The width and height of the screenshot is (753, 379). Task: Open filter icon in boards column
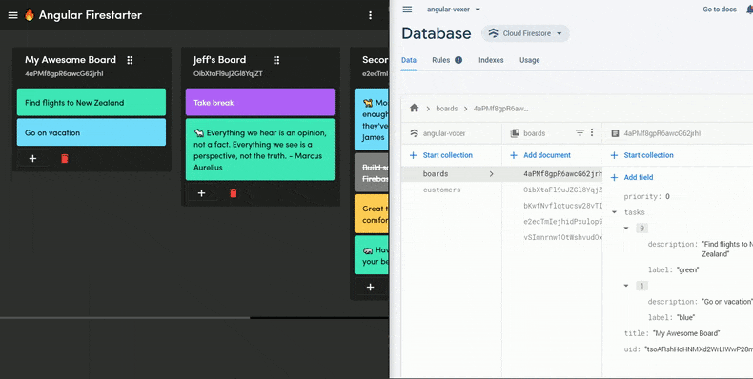[x=580, y=133]
